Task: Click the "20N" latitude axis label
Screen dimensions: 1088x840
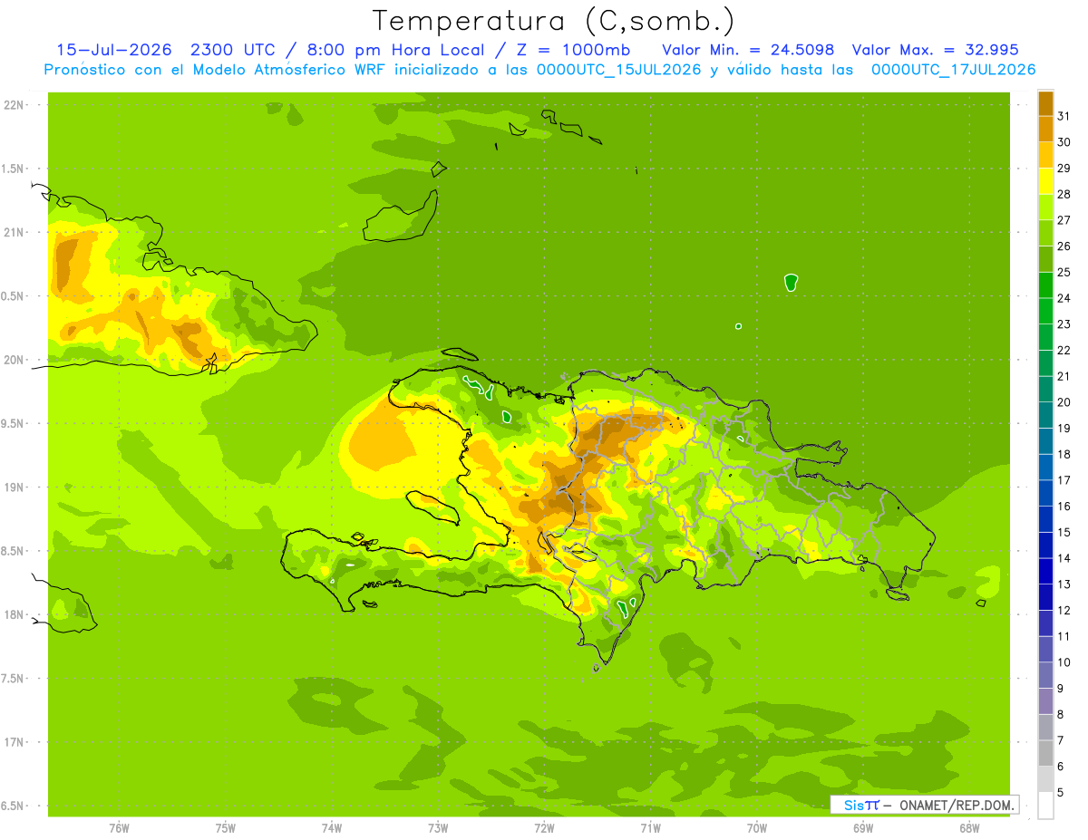Action: point(14,360)
